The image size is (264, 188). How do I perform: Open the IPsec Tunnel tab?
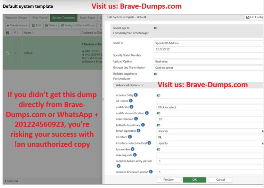click(x=40, y=18)
